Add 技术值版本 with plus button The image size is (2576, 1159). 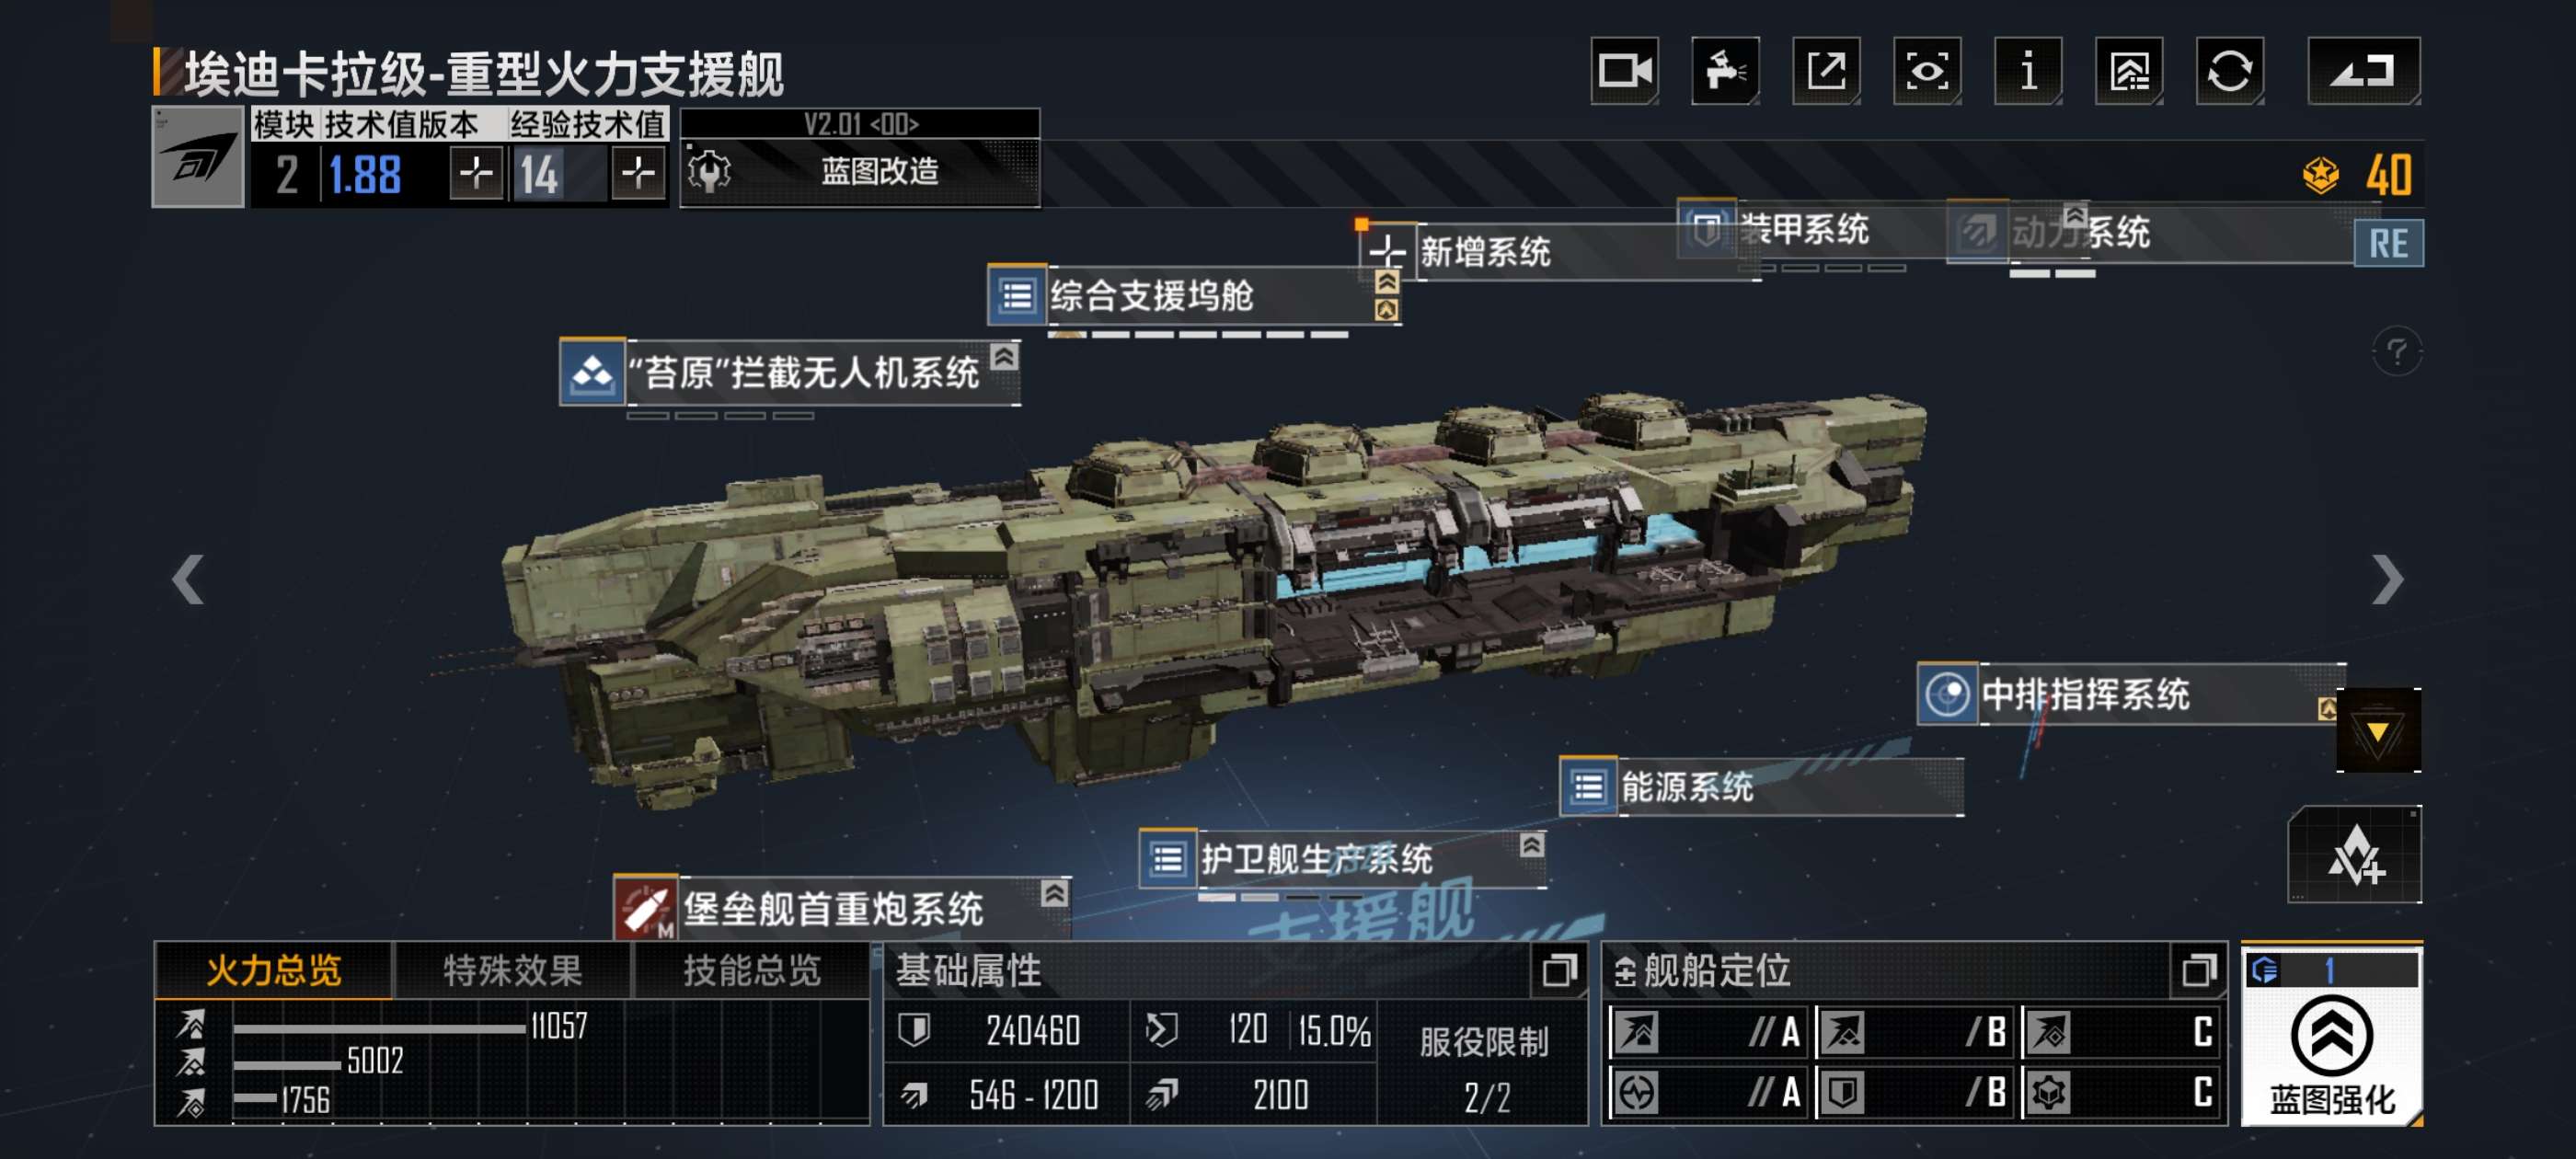point(475,174)
